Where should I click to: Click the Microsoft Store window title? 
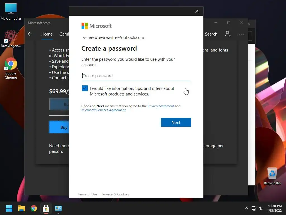[x=39, y=23]
